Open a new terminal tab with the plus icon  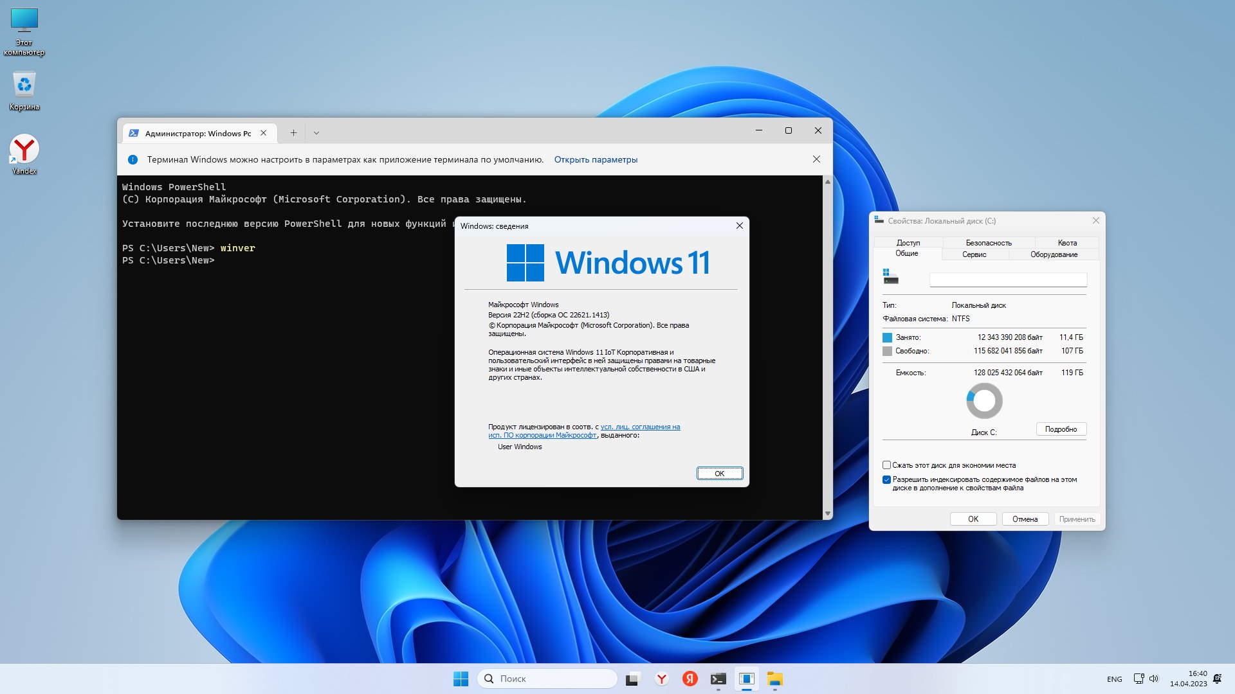coord(293,133)
